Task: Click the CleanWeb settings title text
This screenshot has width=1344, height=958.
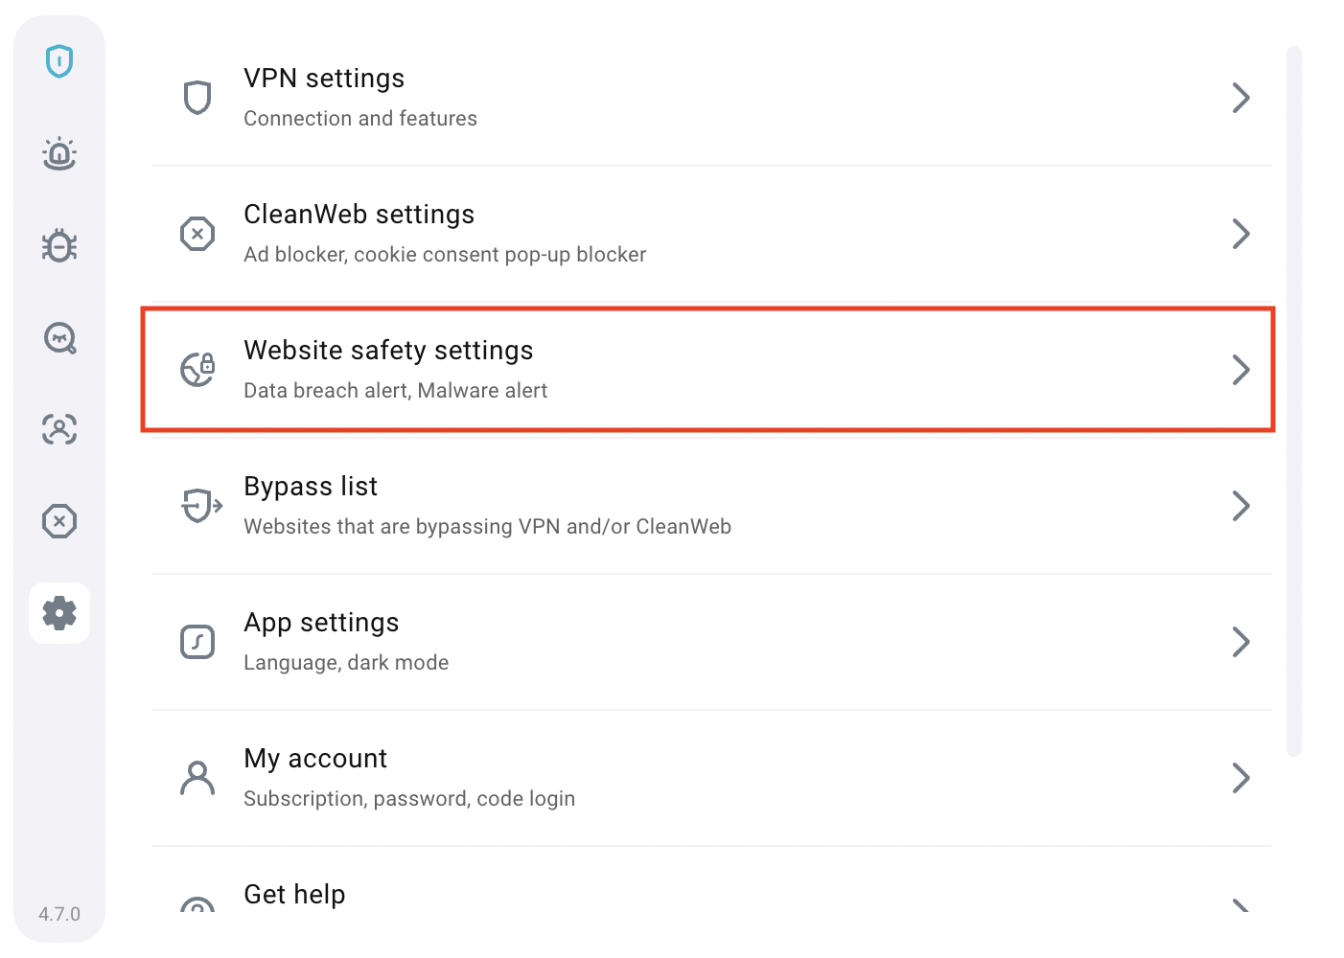Action: pos(359,215)
